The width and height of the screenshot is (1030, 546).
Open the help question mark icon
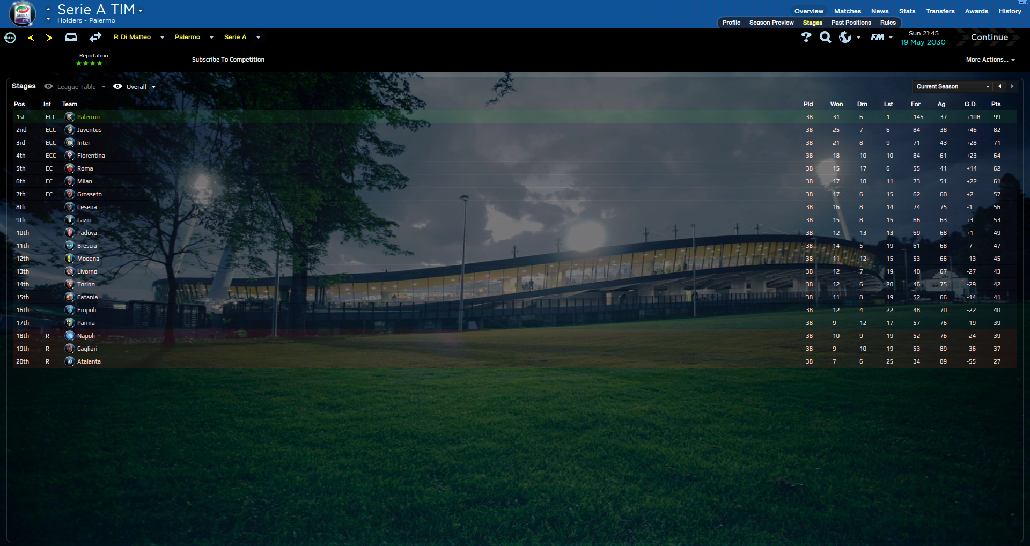coord(806,37)
